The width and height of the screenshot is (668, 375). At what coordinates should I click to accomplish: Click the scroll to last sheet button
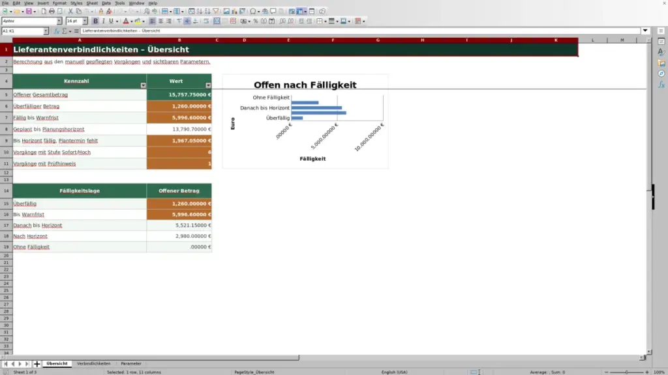[x=27, y=364]
